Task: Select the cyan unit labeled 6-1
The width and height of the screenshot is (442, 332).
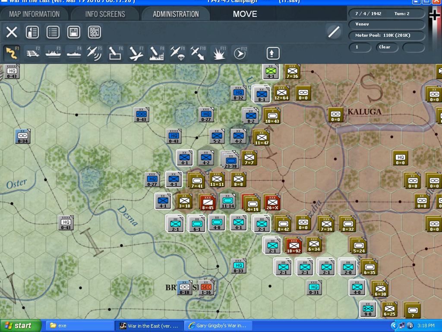Action: tap(197, 223)
